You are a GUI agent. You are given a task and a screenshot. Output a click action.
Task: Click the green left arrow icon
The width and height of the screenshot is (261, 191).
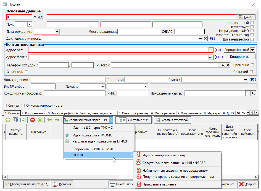[x=50, y=120]
